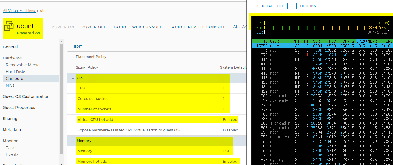Click the ubunt virtual machine icon
The height and width of the screenshot is (165, 393).
pos(9,26)
